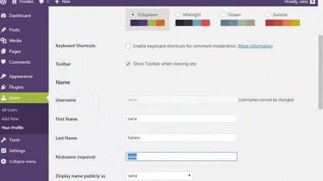Click the WordPress logo icon

tap(3, 2)
